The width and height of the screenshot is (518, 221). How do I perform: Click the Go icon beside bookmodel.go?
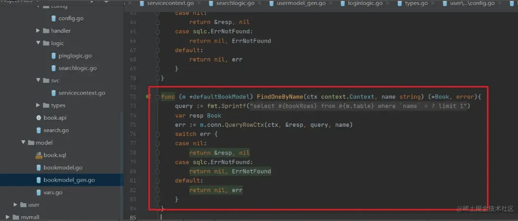(x=38, y=168)
